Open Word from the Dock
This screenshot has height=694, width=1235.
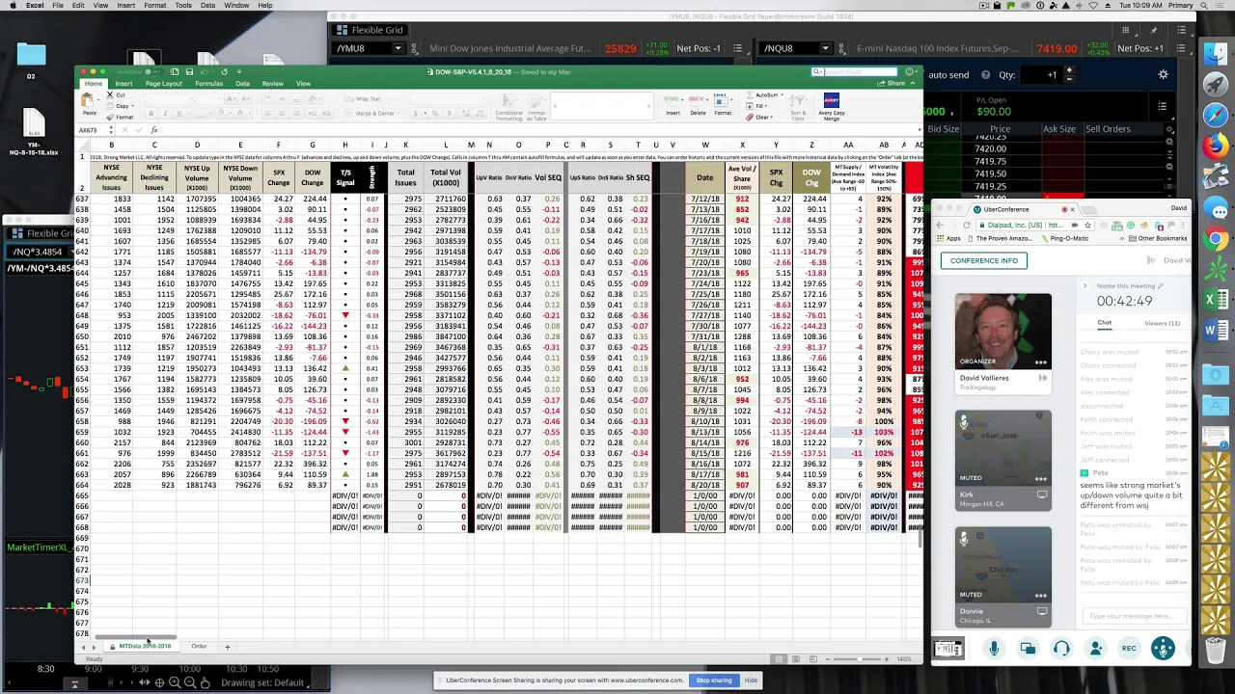coord(1216,331)
